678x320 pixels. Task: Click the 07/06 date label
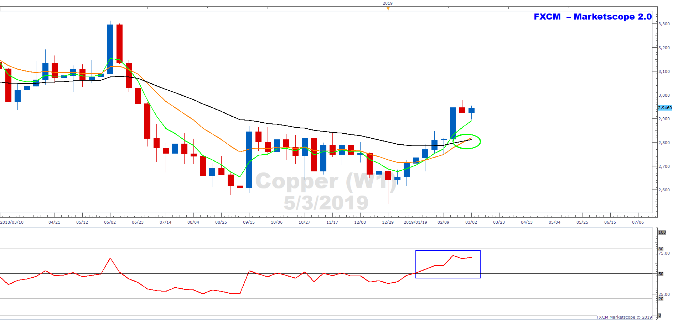click(638, 222)
